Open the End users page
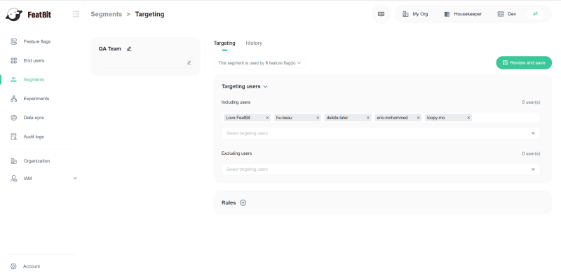 (x=34, y=61)
